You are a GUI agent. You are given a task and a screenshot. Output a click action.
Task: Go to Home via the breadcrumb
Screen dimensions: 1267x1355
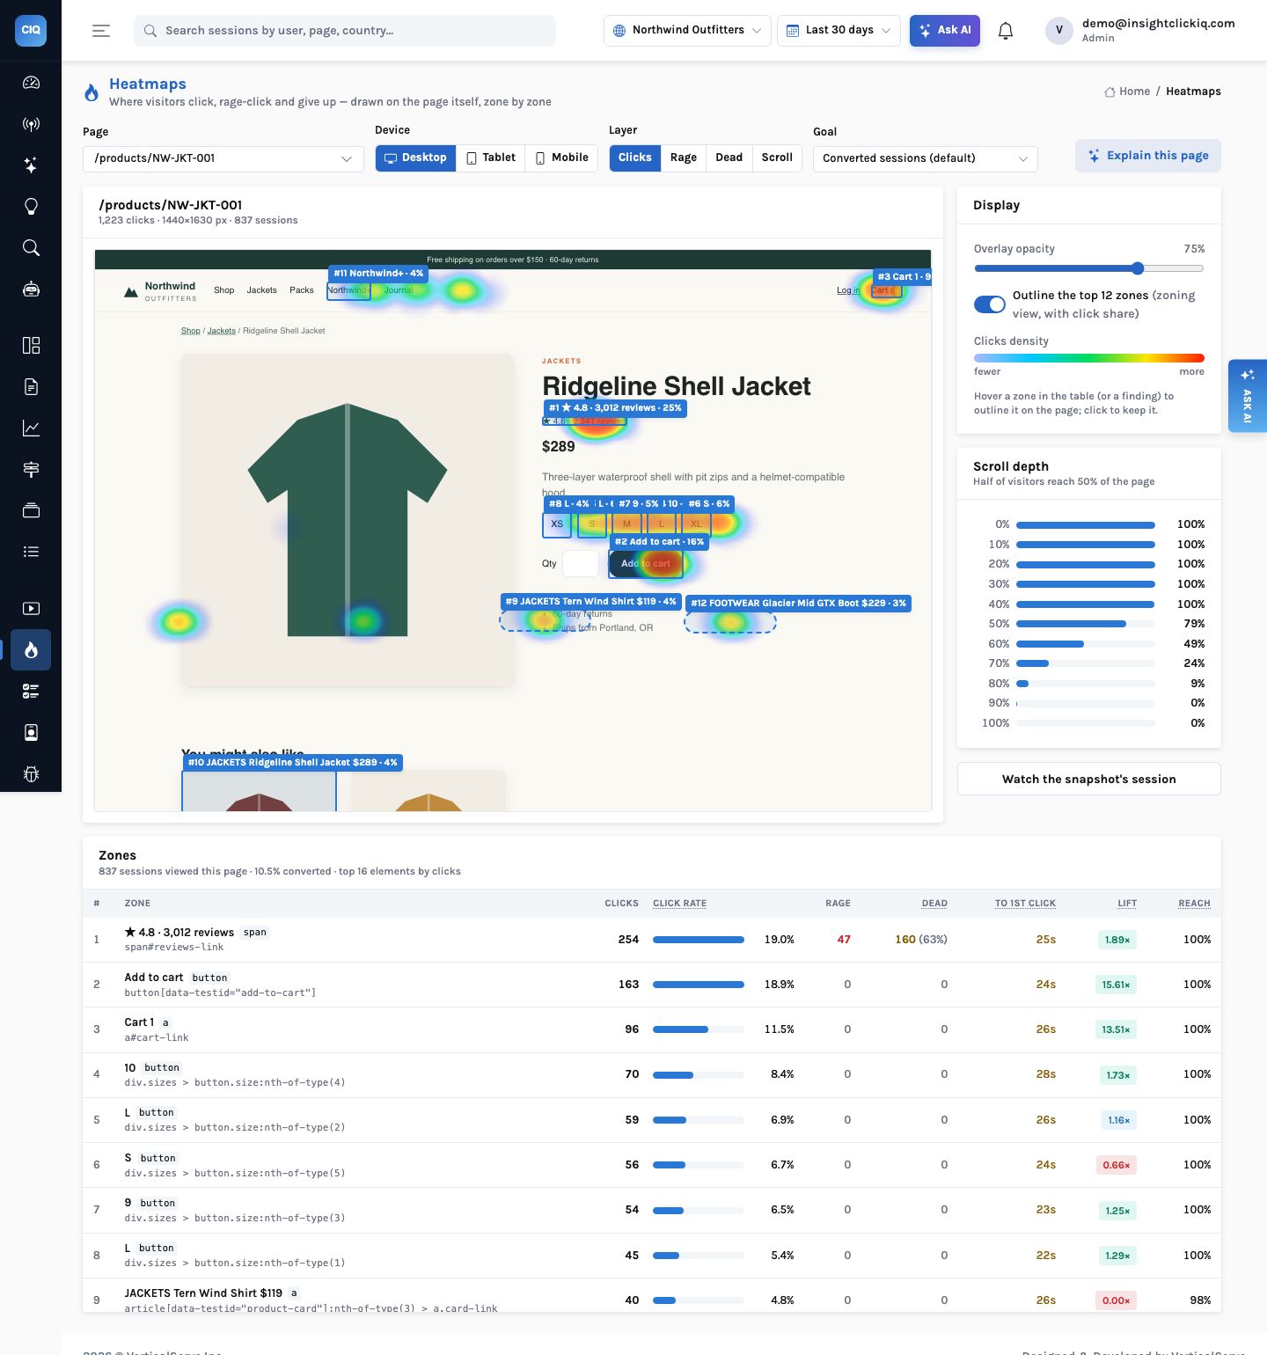(1128, 92)
